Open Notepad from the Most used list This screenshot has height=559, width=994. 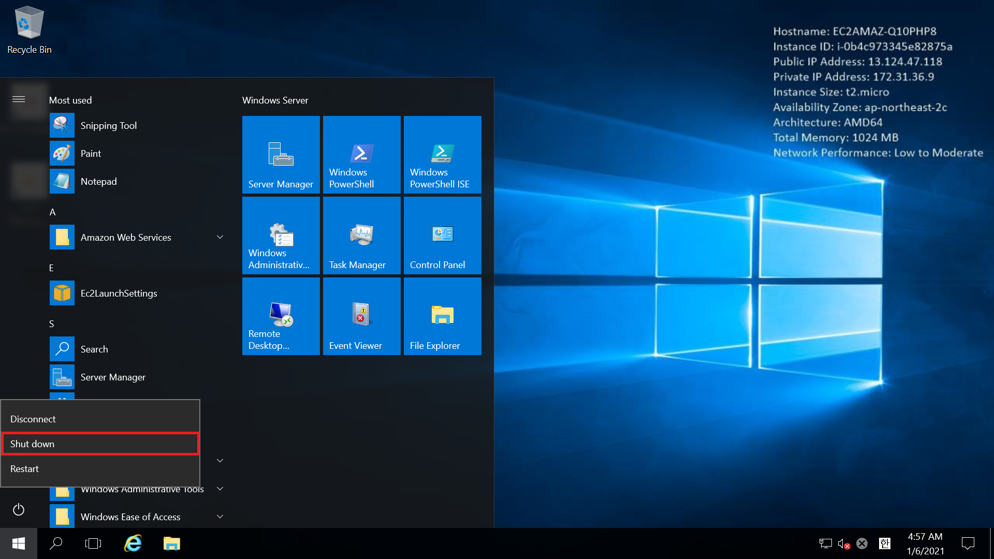tap(138, 182)
